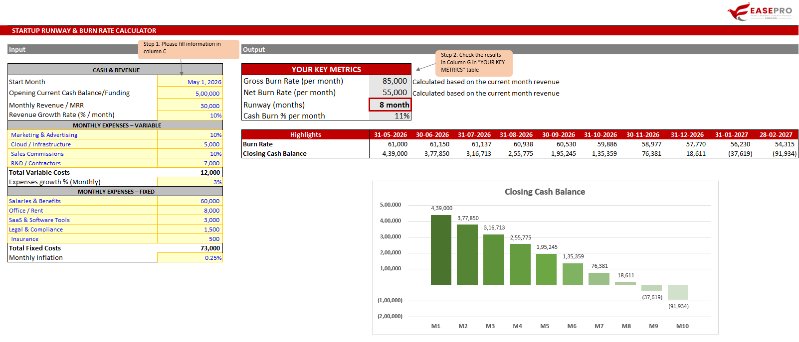Image resolution: width=799 pixels, height=342 pixels.
Task: Select the Closing Cash Balance chart title
Action: pyautogui.click(x=545, y=192)
